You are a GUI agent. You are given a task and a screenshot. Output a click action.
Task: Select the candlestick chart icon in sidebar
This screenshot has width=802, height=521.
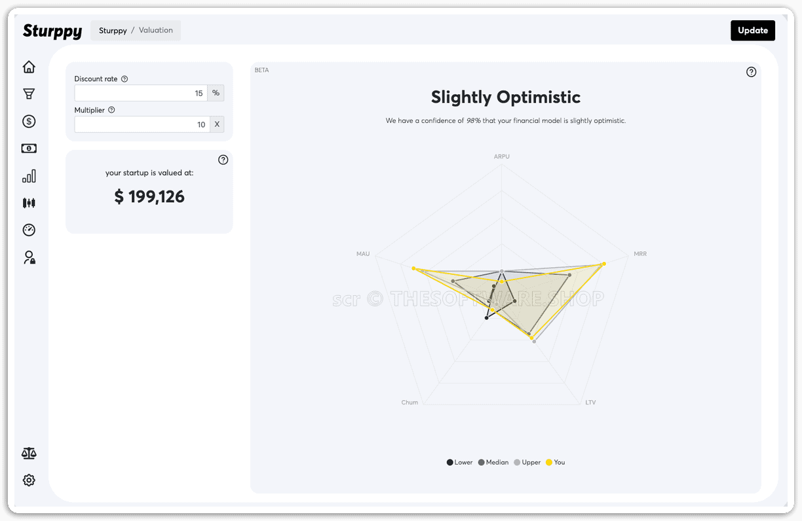pos(29,203)
